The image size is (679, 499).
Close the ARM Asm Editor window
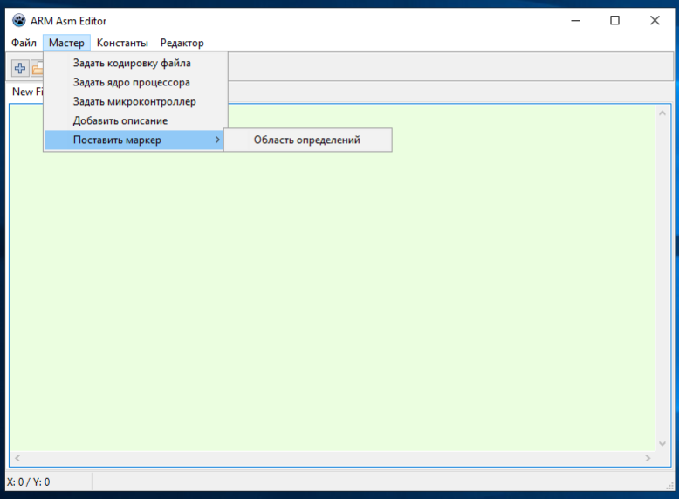tap(655, 20)
